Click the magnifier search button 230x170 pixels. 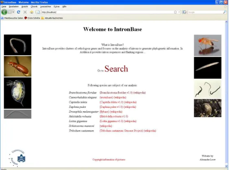pyautogui.click(x=225, y=12)
